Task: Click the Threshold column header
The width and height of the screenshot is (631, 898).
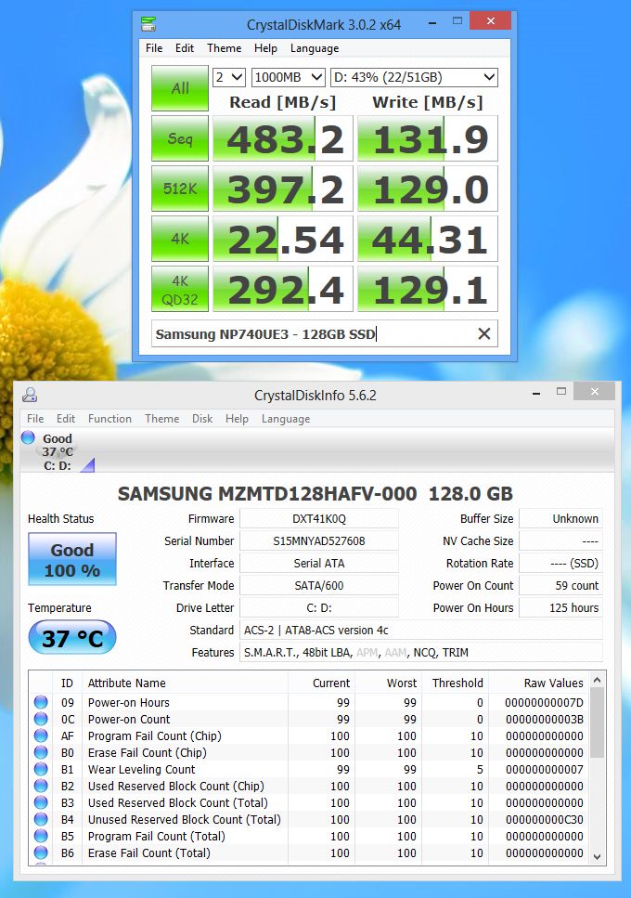Action: point(457,683)
